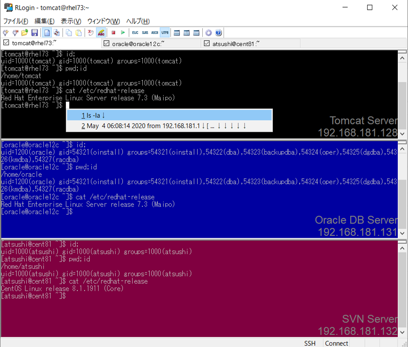Open the help question mark icon
Viewport: 408px width, 347px height.
(x=218, y=33)
